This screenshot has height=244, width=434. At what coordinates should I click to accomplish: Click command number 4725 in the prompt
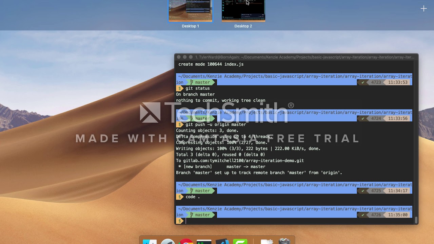click(376, 191)
